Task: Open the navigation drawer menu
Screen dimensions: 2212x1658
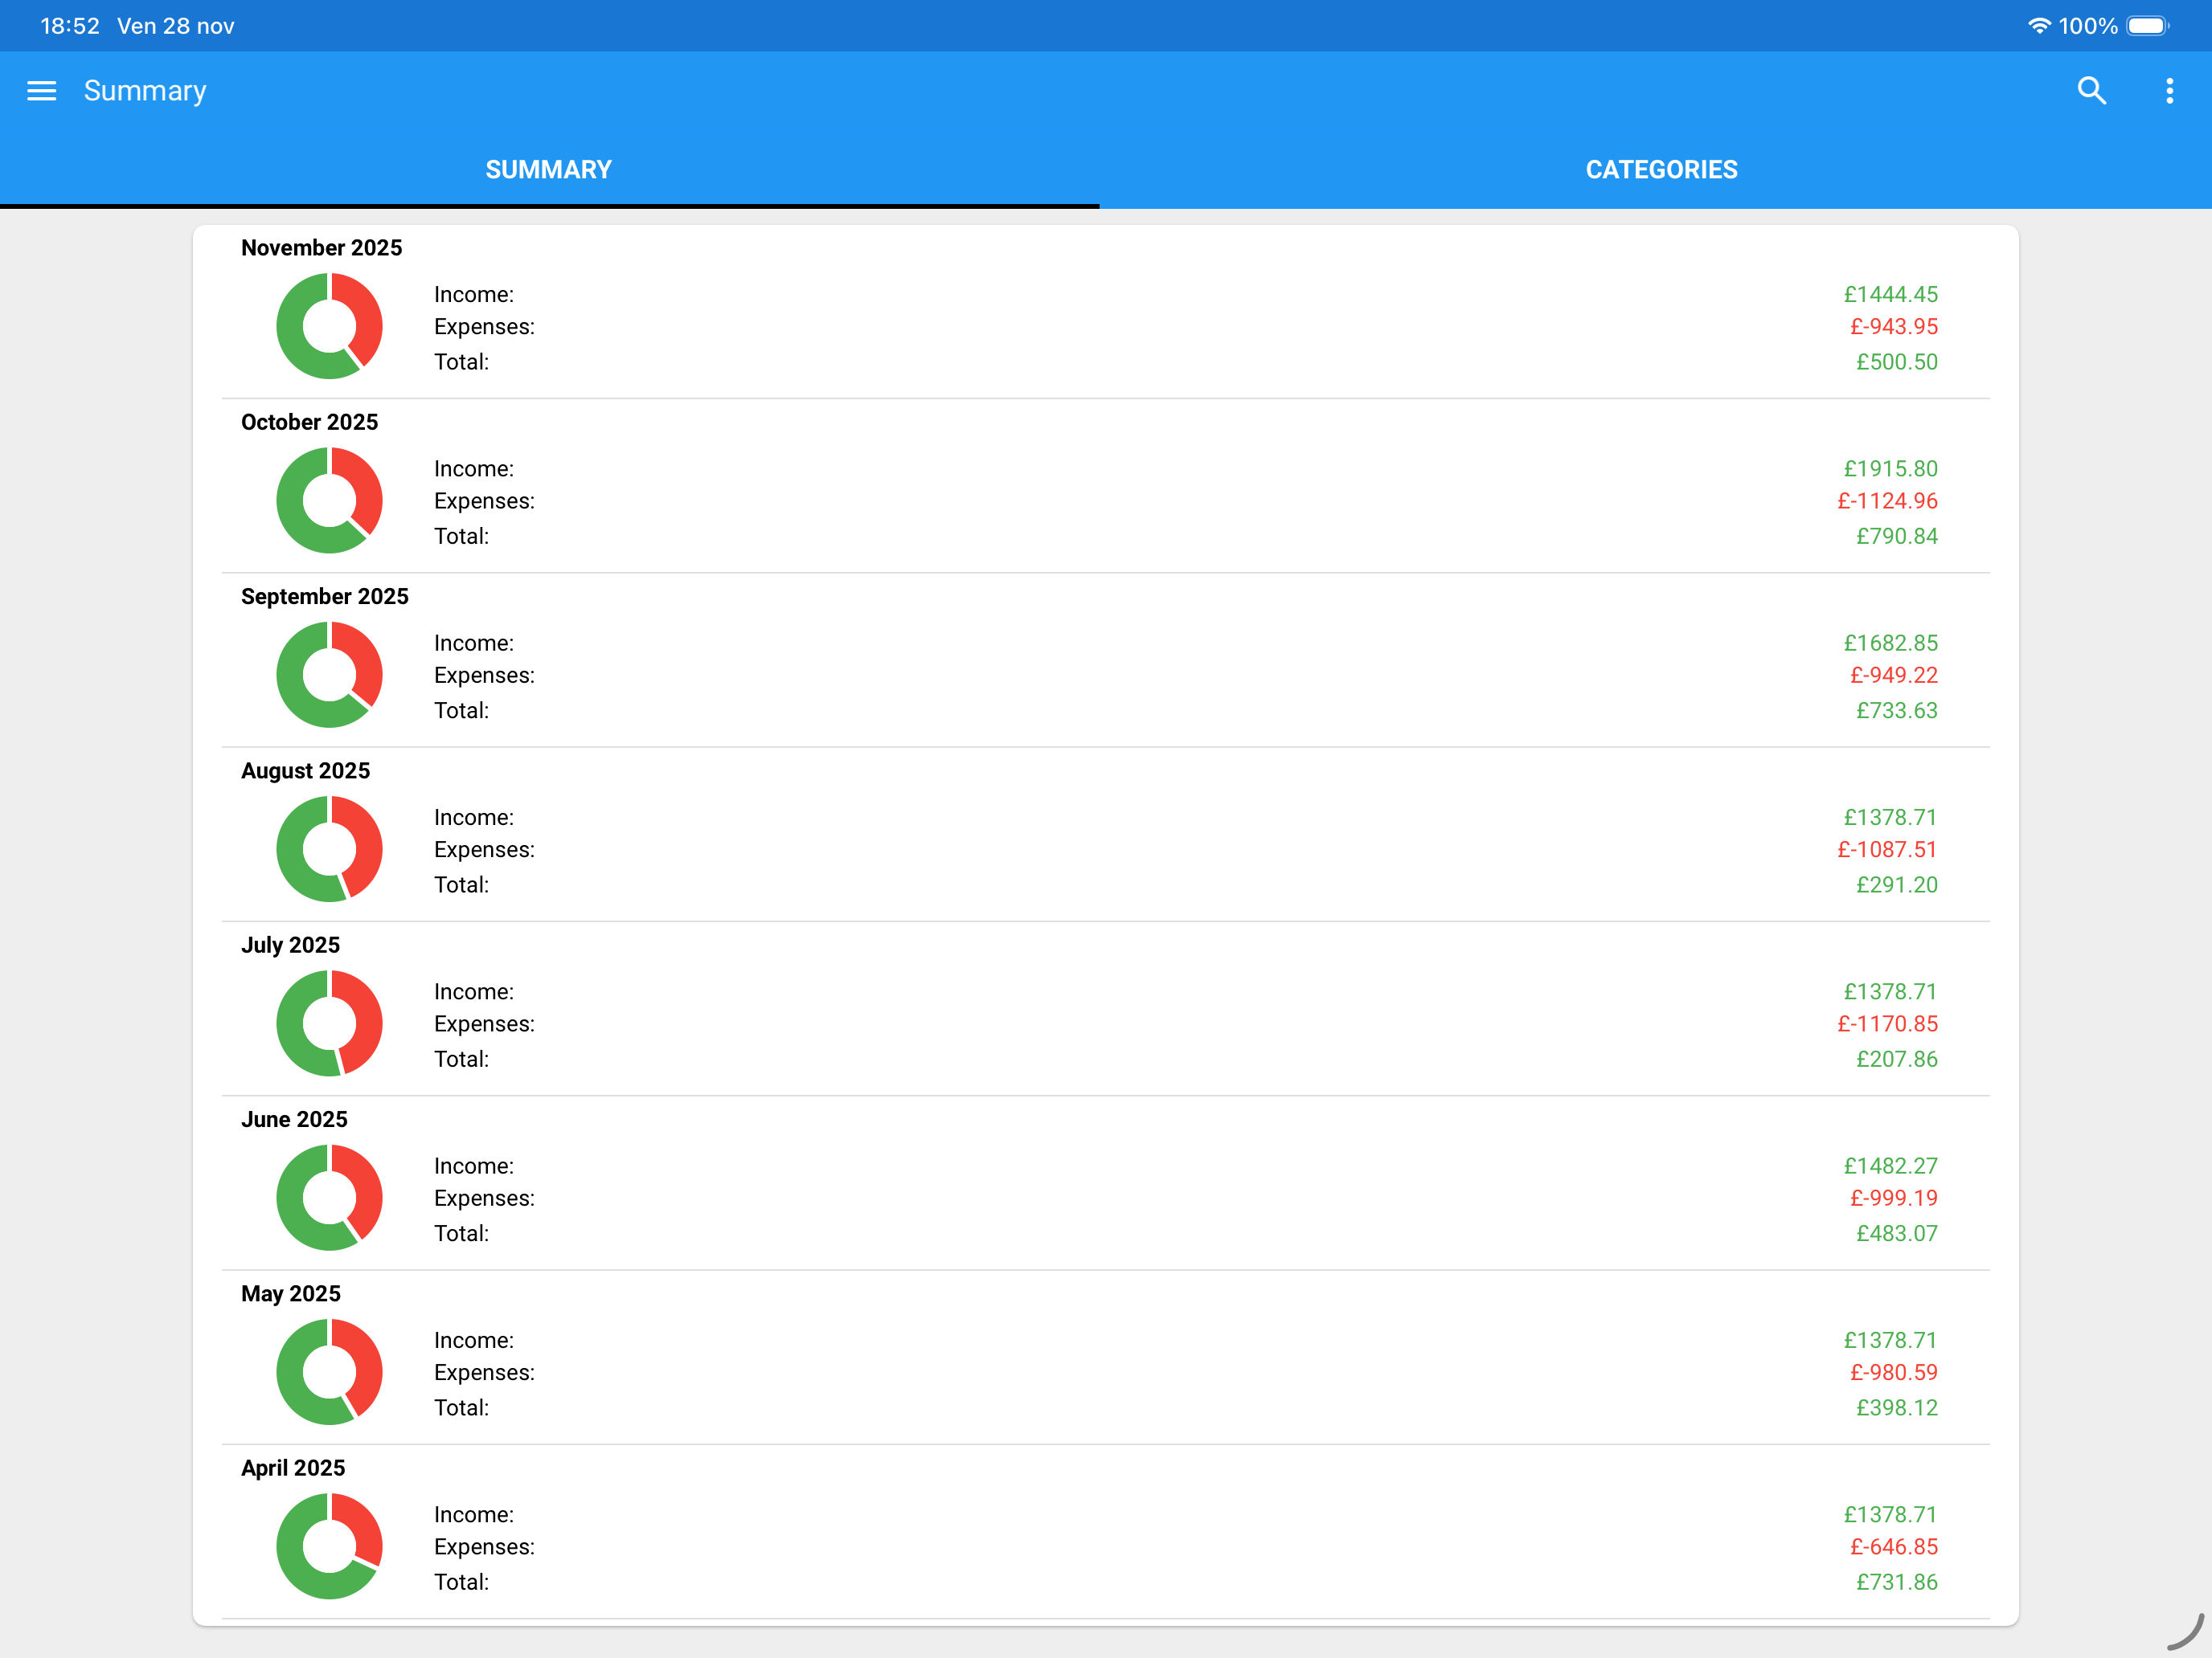Action: pyautogui.click(x=41, y=90)
